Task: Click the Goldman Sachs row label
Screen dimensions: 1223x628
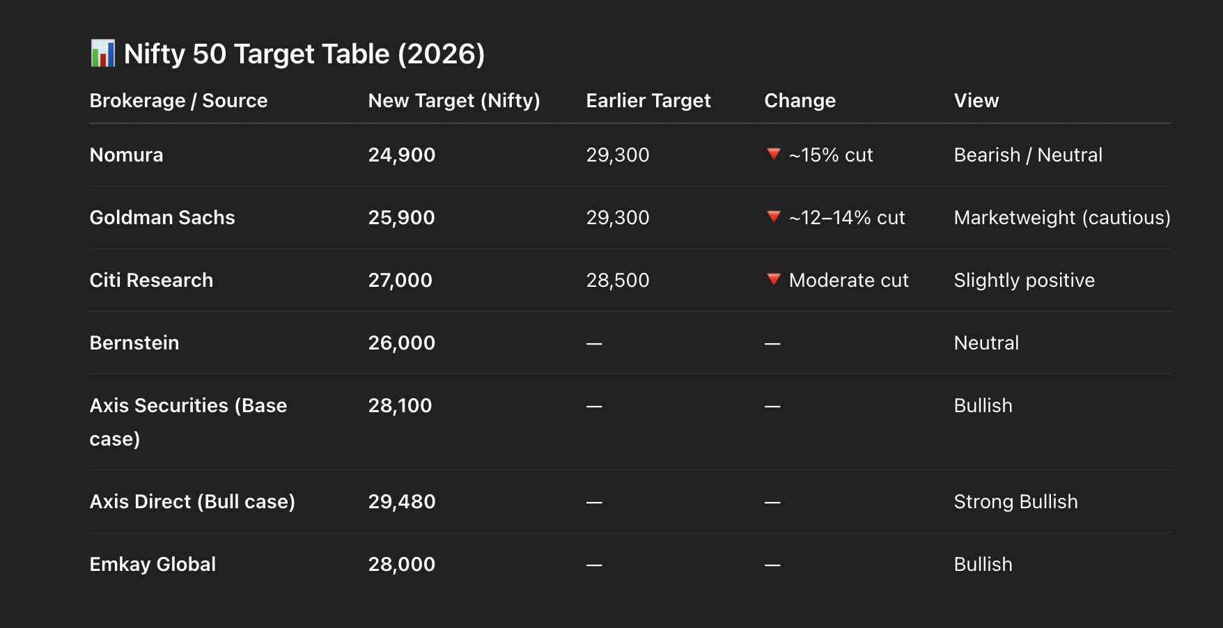Action: click(162, 217)
